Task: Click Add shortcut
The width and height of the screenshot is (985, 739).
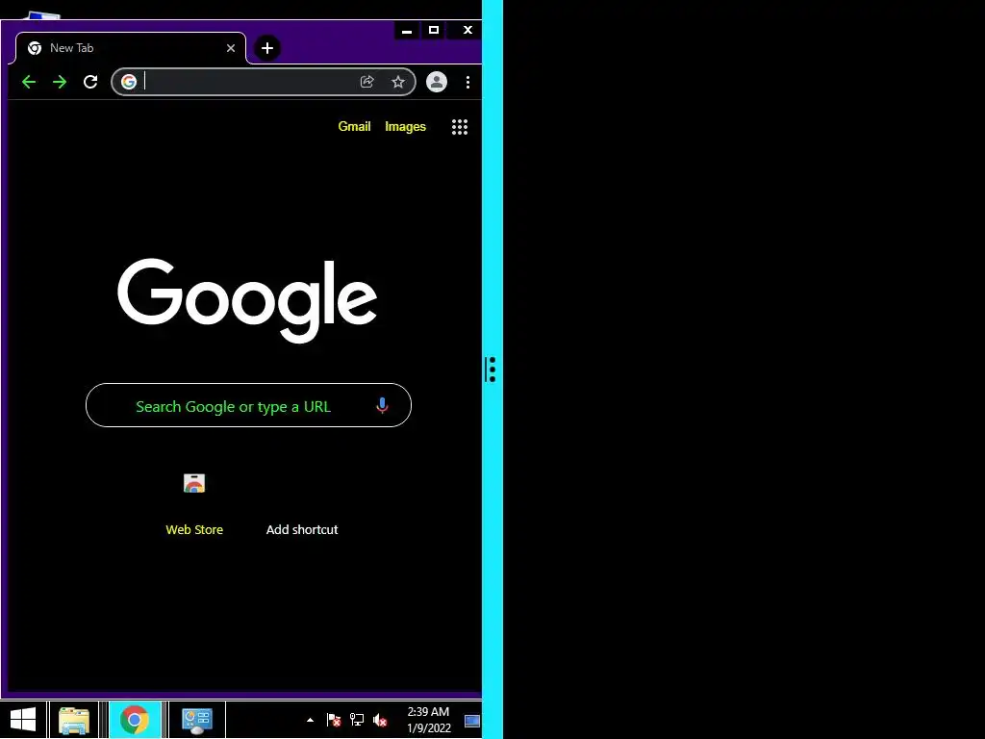Action: pos(302,530)
